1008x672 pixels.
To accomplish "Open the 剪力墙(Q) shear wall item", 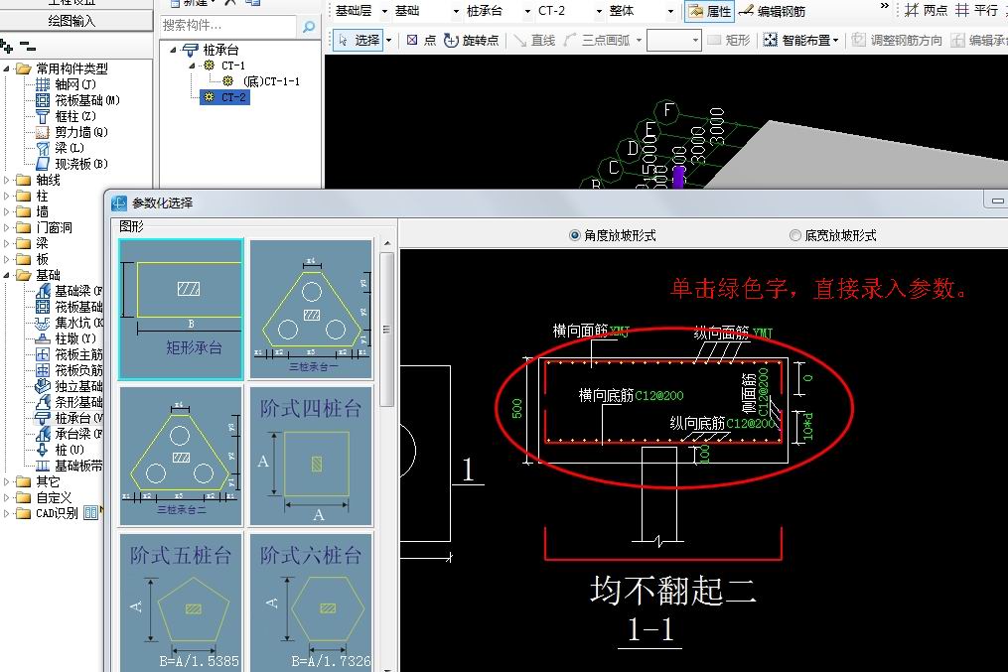I will coord(79,132).
